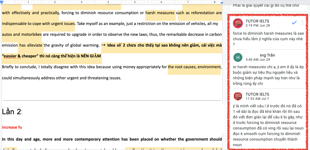The height and width of the screenshot is (150, 310).
Task: Click misspelled word 'eassier' with red underline
Action: click(x=10, y=56)
